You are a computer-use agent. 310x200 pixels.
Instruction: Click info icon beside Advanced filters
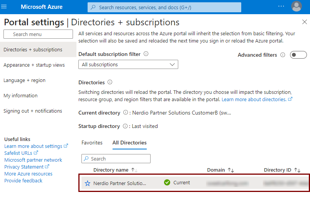coord(283,55)
